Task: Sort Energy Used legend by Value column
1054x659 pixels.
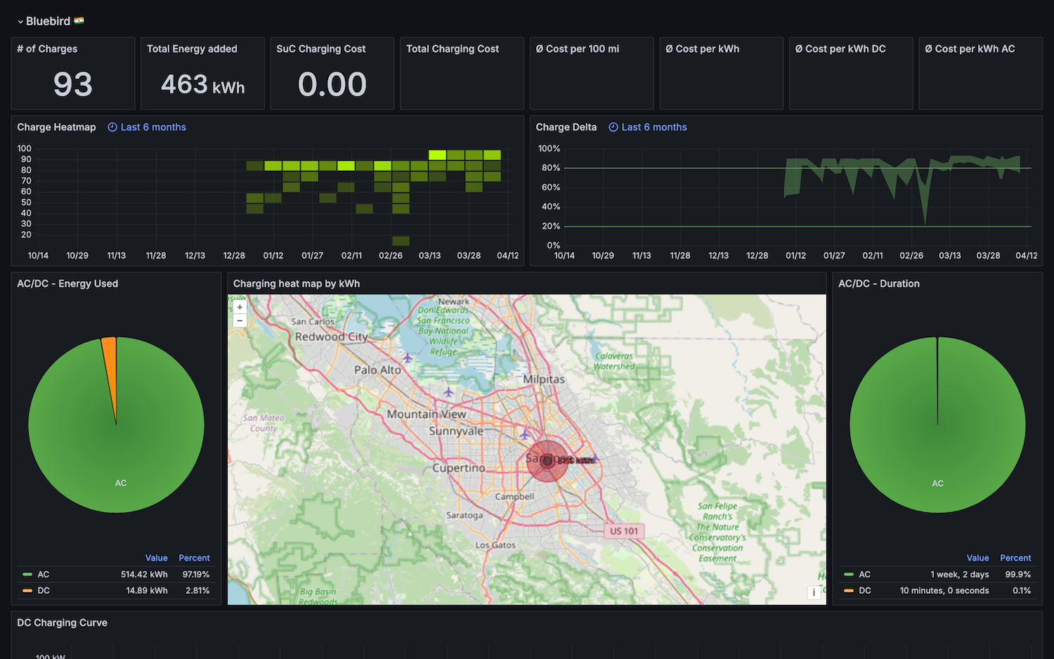Action: point(156,558)
